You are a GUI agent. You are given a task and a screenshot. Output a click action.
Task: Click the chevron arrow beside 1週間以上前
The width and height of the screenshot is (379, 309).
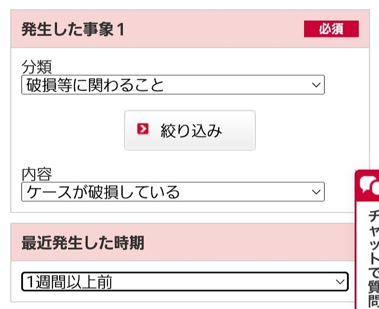pyautogui.click(x=340, y=282)
